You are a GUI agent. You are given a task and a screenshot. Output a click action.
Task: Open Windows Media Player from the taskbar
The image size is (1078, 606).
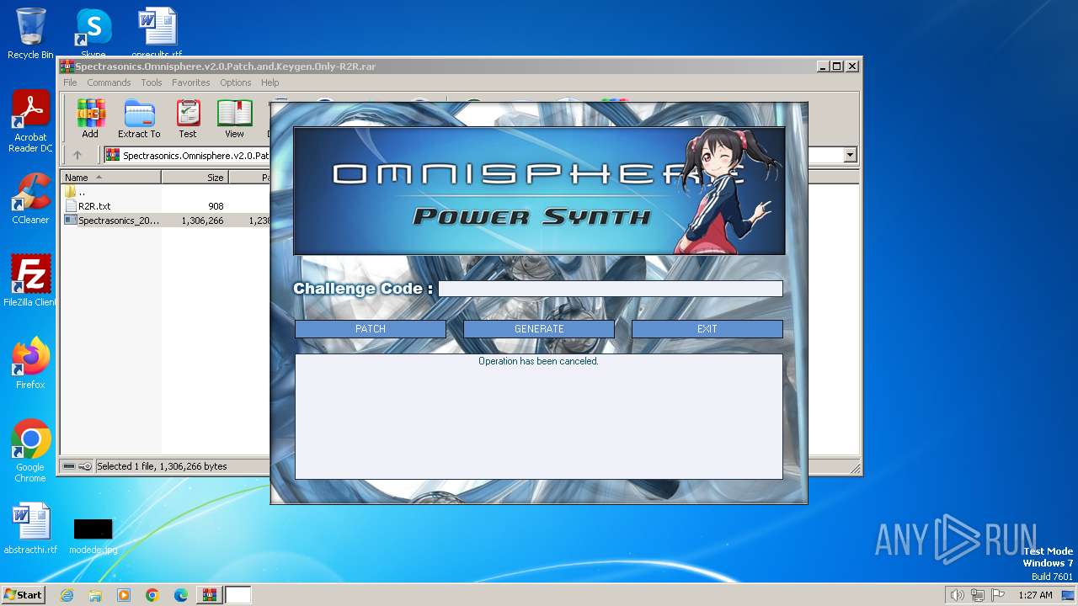coord(124,595)
